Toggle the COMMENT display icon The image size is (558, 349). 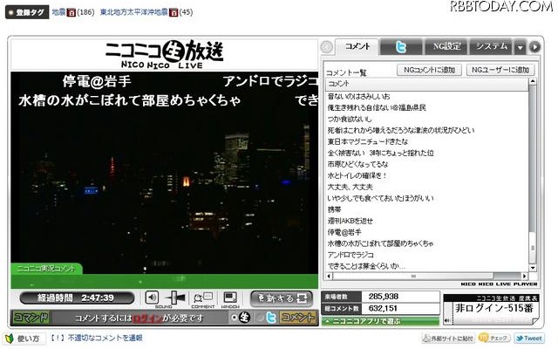pyautogui.click(x=203, y=298)
